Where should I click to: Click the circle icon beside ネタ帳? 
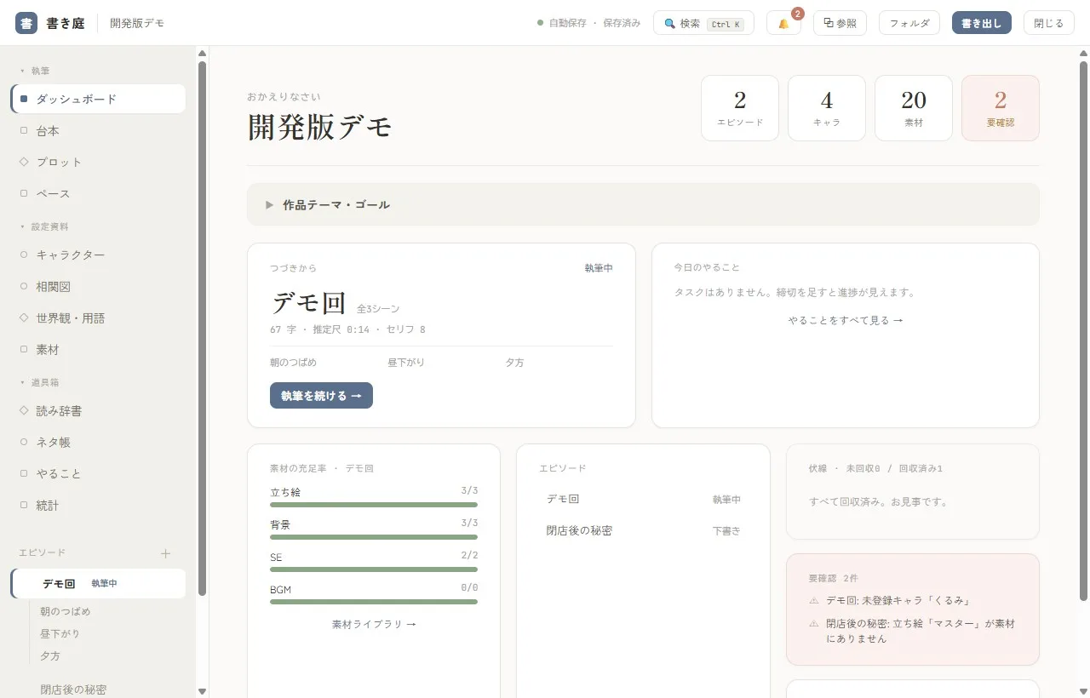point(24,442)
